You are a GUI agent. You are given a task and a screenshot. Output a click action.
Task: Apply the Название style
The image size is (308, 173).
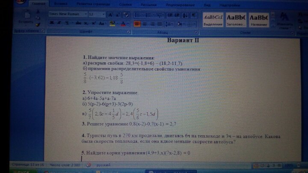[259, 20]
